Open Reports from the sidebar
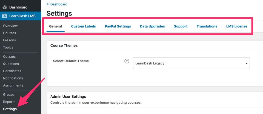263x114 pixels. tap(9, 102)
